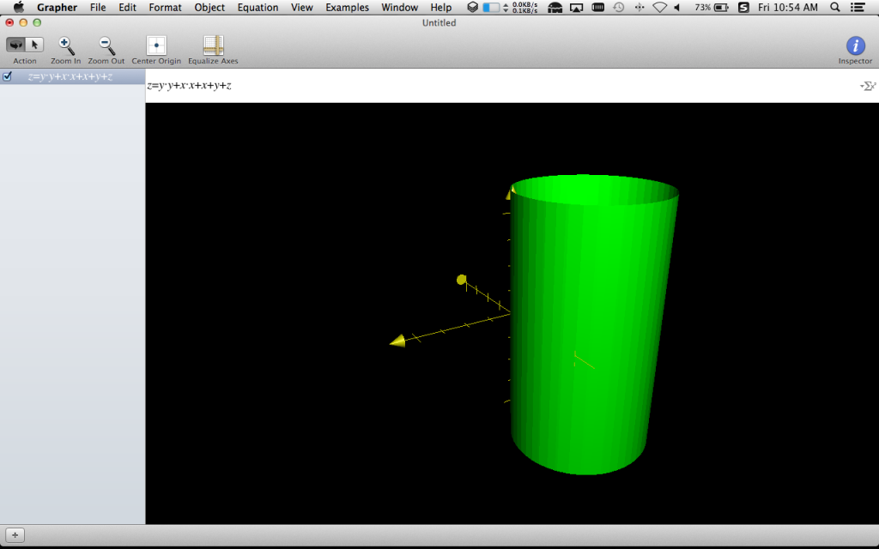Open the View menu

tap(301, 8)
